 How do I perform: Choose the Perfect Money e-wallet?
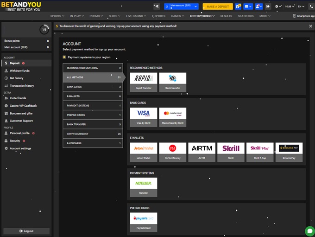[x=172, y=152]
